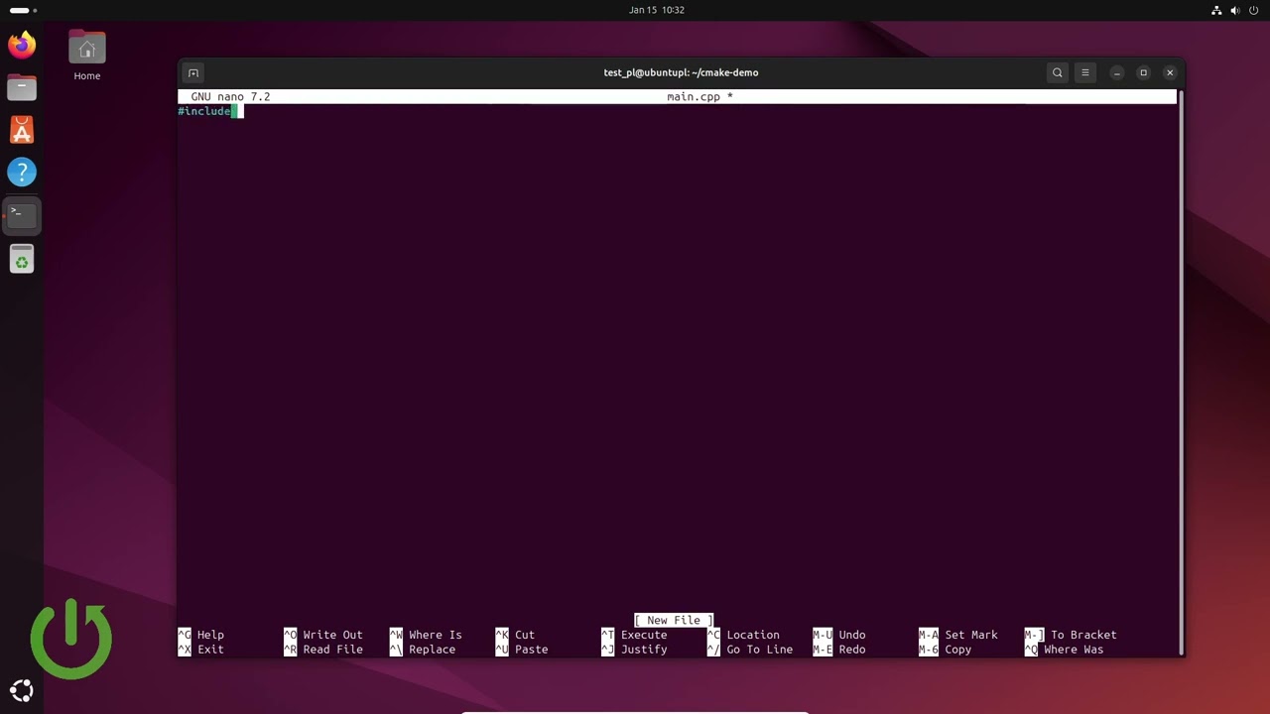Open the Trash icon in dock
This screenshot has height=714, width=1270.
pyautogui.click(x=22, y=259)
